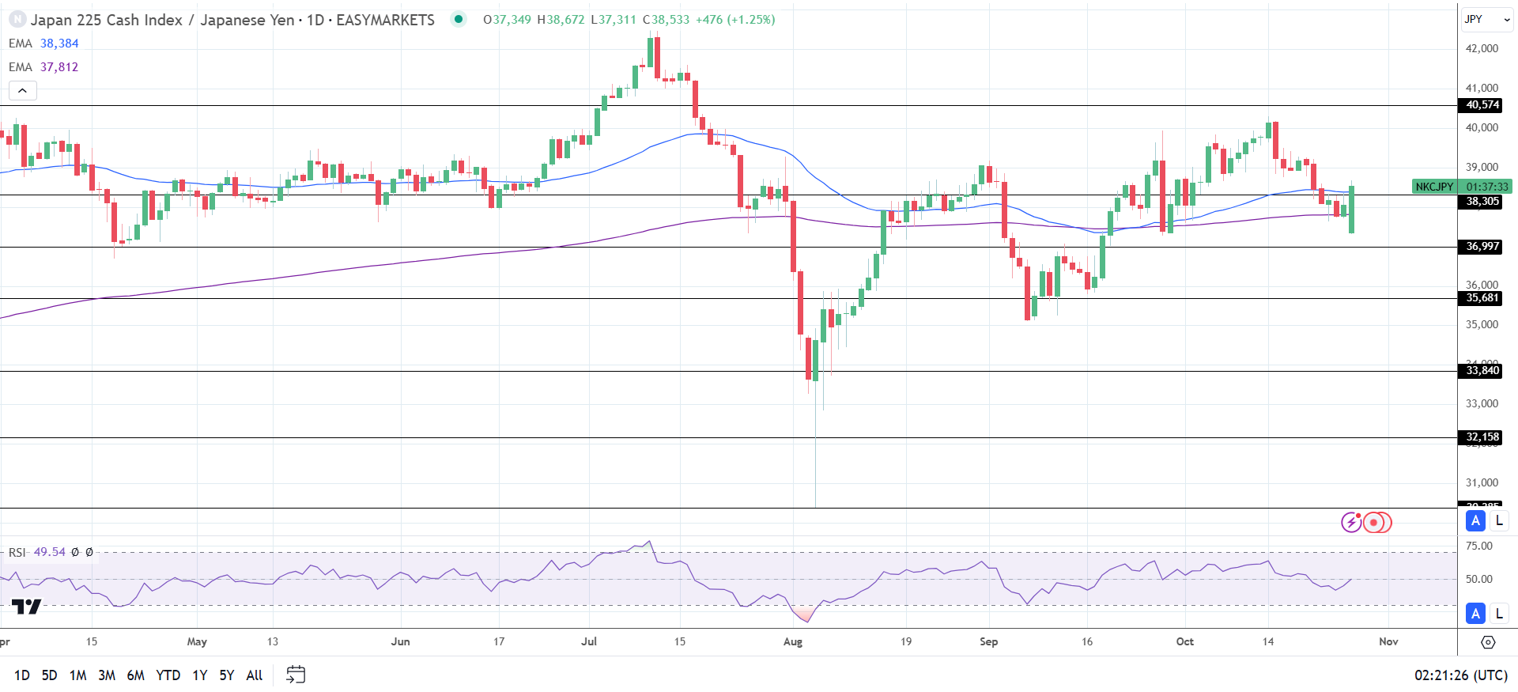Select the 5Y time range
This screenshot has width=1518, height=692.
(x=227, y=675)
